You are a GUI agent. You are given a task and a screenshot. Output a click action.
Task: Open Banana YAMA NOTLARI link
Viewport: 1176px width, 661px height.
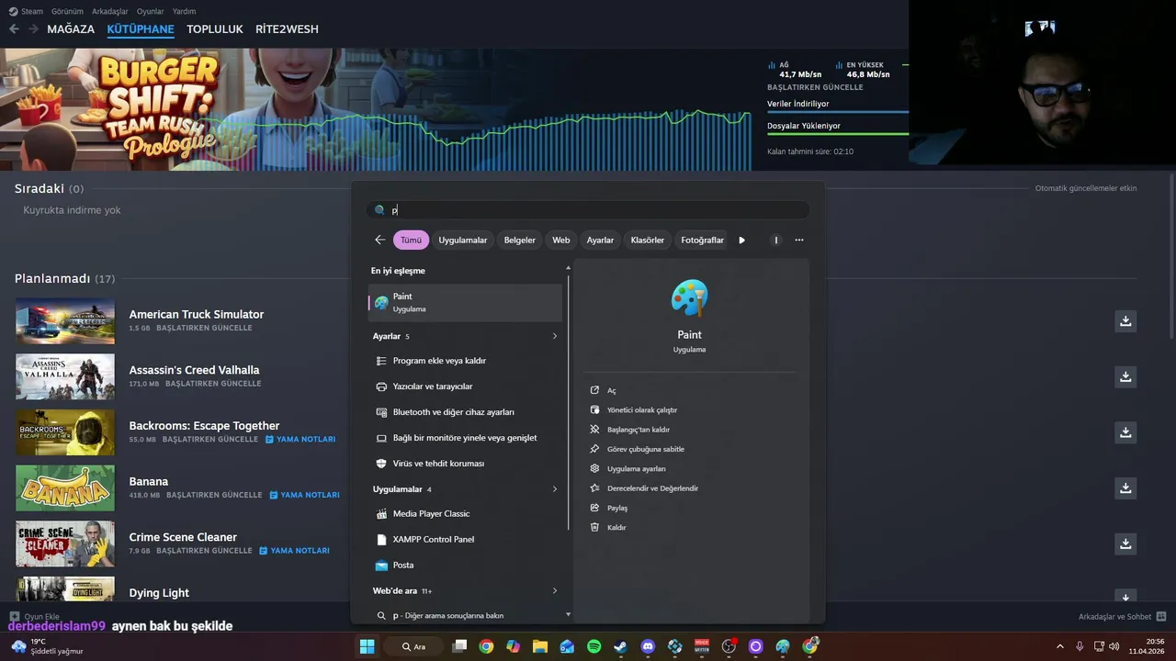pos(305,495)
